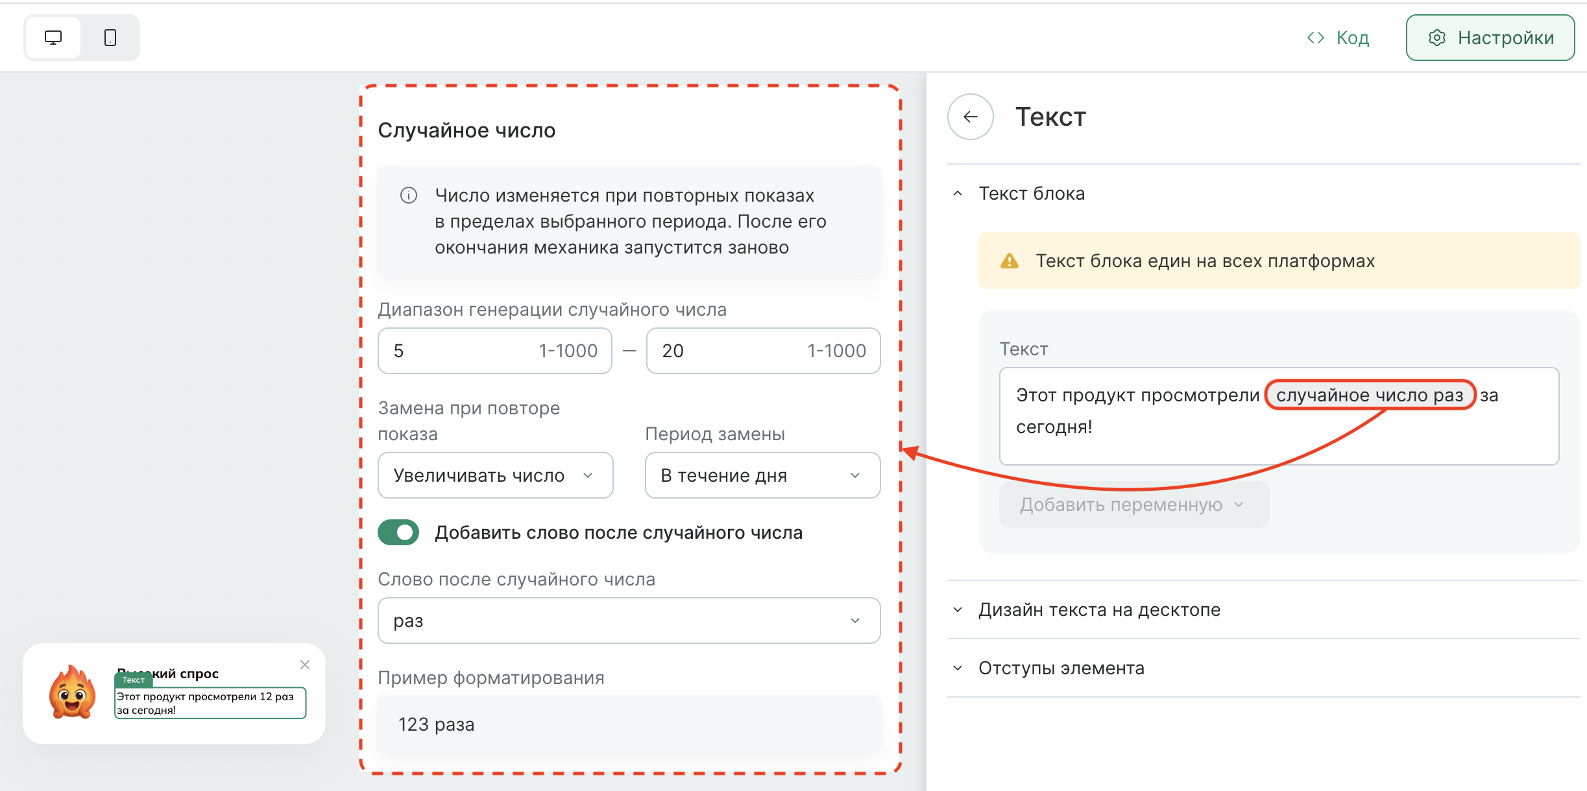Open the code view via Код icon
This screenshot has width=1587, height=791.
point(1316,38)
